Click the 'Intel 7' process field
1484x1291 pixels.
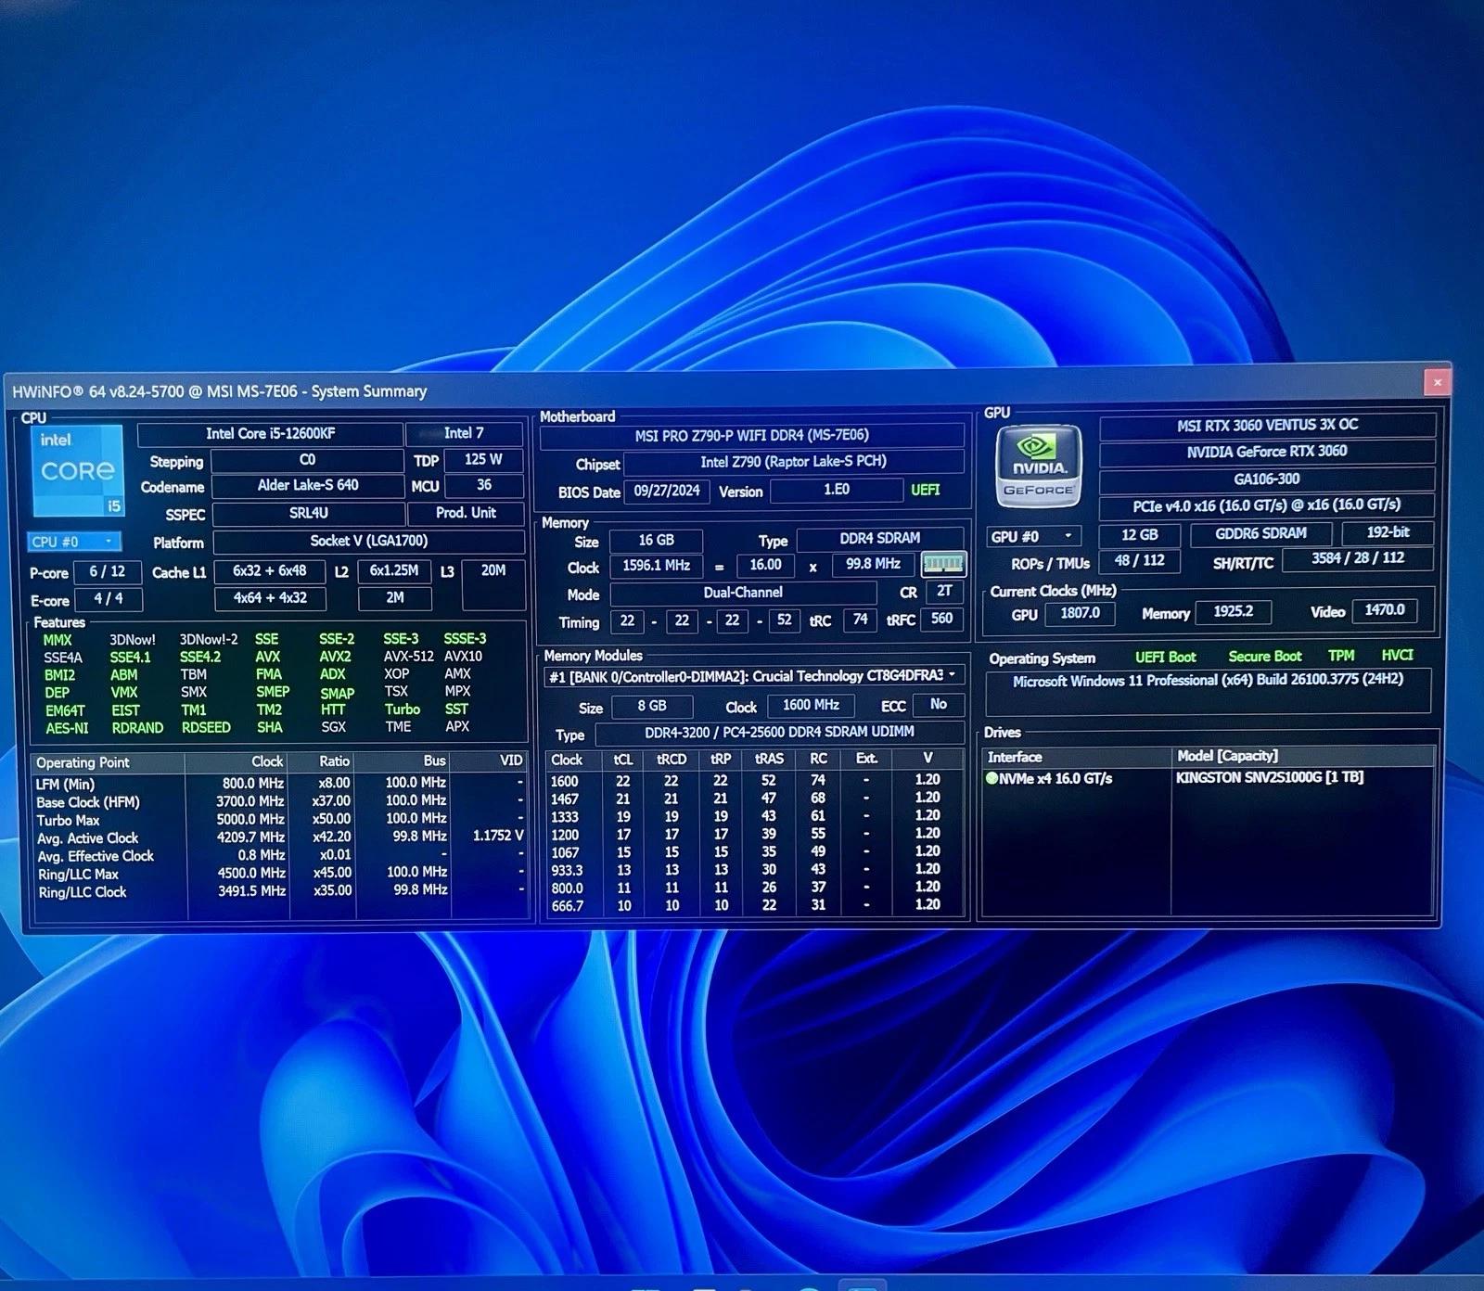point(464,433)
